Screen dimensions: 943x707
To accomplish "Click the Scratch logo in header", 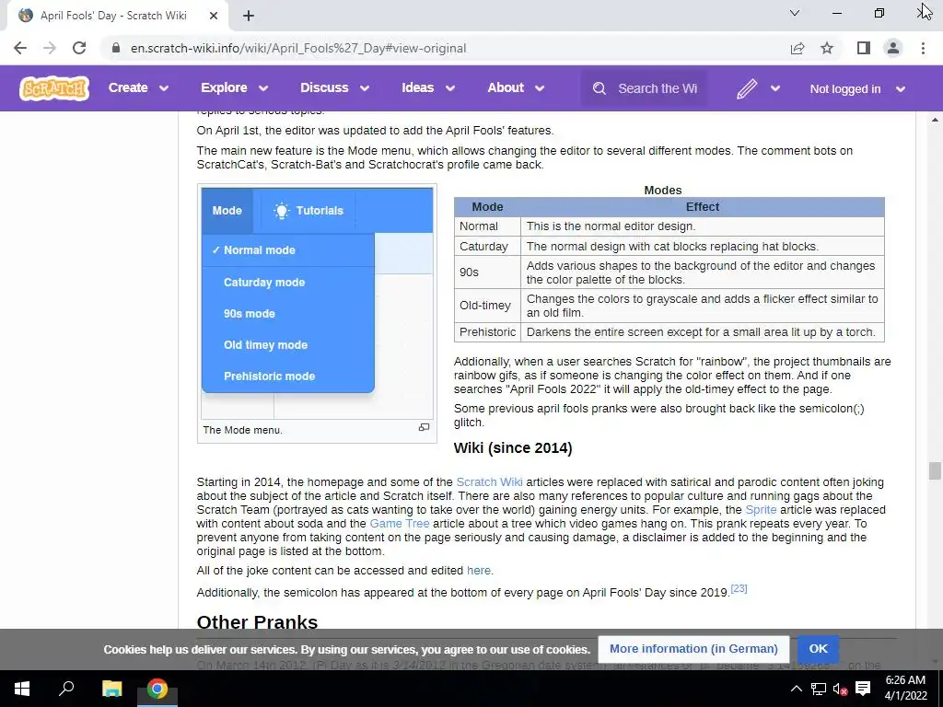I will click(x=54, y=88).
